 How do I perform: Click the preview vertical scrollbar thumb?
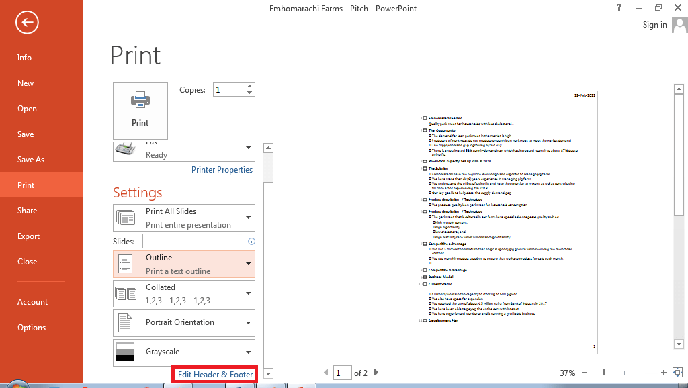679,155
